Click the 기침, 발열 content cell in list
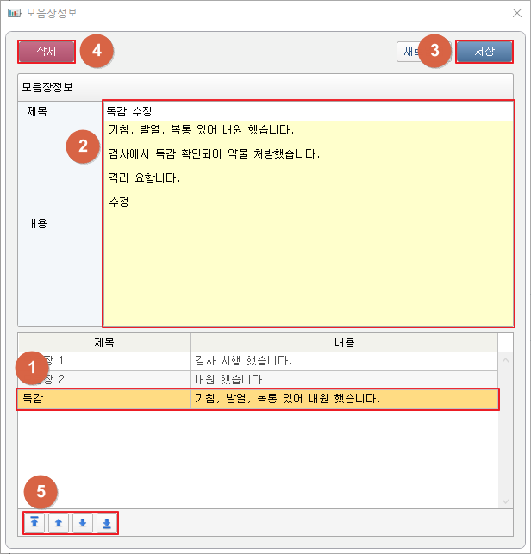The width and height of the screenshot is (531, 554). (343, 399)
